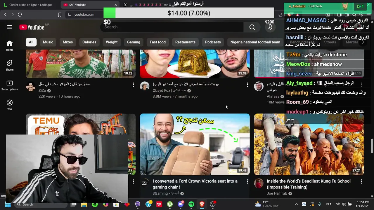
Task: Open more options for Kung Fu School video
Action: coord(361,181)
